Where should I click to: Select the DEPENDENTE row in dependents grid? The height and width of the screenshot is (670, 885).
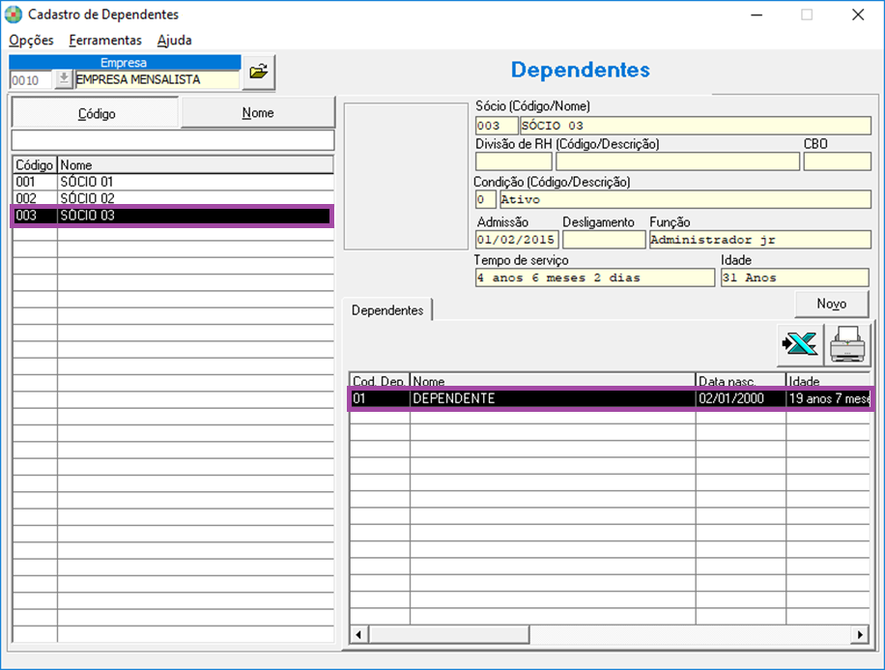[x=611, y=399]
